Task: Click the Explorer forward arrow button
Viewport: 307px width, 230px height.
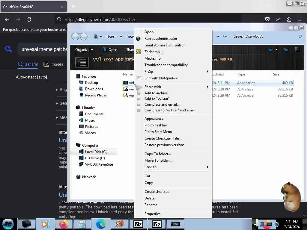Action: [x=84, y=37]
